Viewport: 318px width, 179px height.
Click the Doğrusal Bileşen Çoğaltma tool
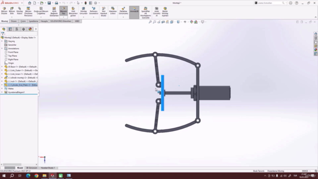[x=41, y=11]
